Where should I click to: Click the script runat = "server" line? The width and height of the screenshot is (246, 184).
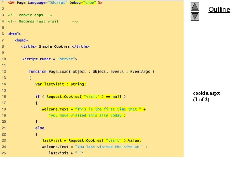50,59
